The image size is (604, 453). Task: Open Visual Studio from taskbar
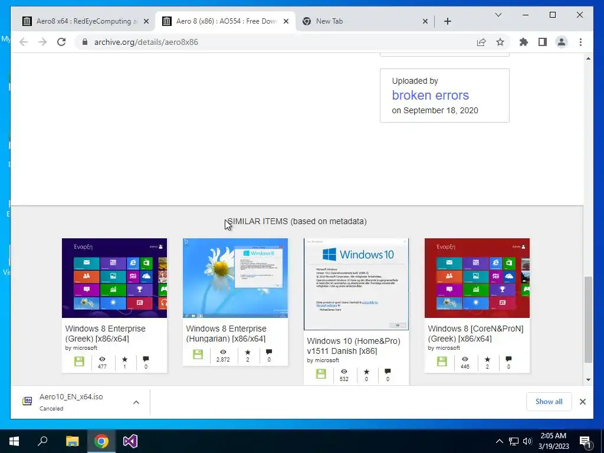click(130, 441)
